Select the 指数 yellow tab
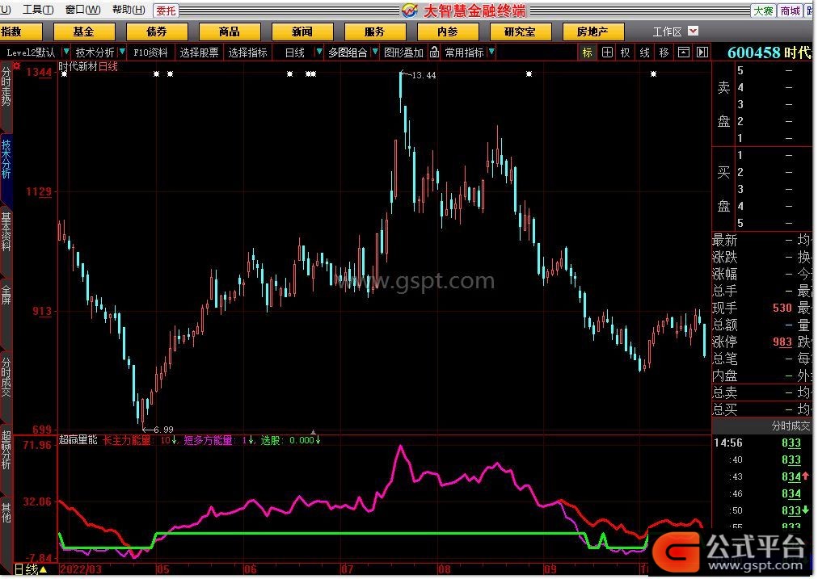Image resolution: width=818 pixels, height=579 pixels. click(21, 31)
